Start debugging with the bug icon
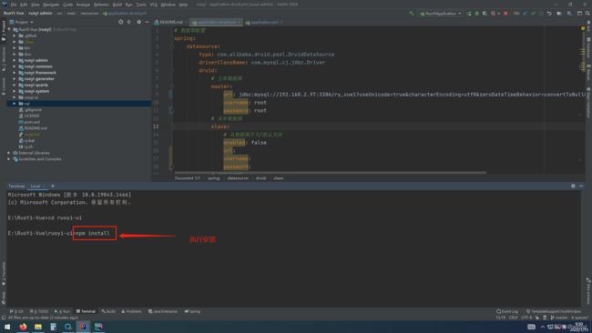 477,14
